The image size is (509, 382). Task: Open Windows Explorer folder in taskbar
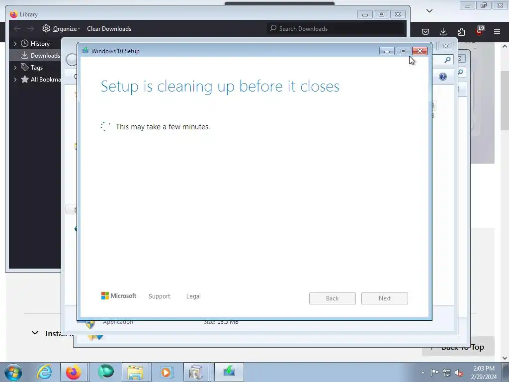pyautogui.click(x=135, y=372)
